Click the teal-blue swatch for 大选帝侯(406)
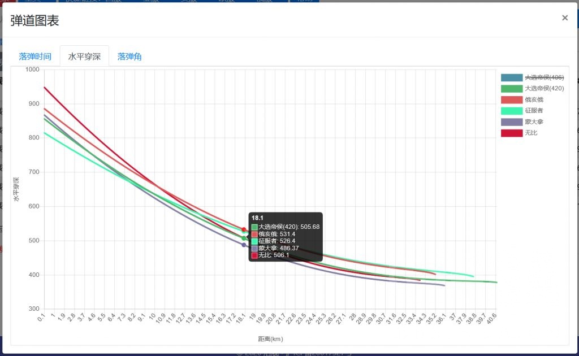This screenshot has height=356, width=579. tap(511, 77)
